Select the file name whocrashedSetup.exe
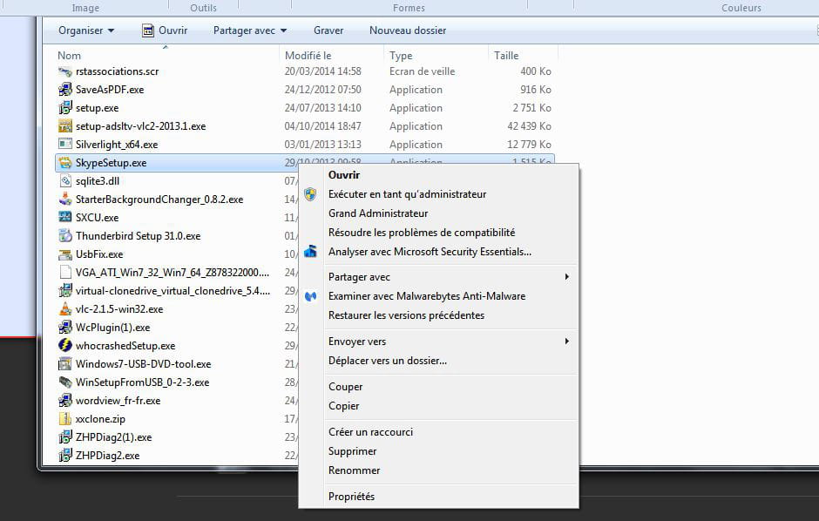 tap(125, 346)
